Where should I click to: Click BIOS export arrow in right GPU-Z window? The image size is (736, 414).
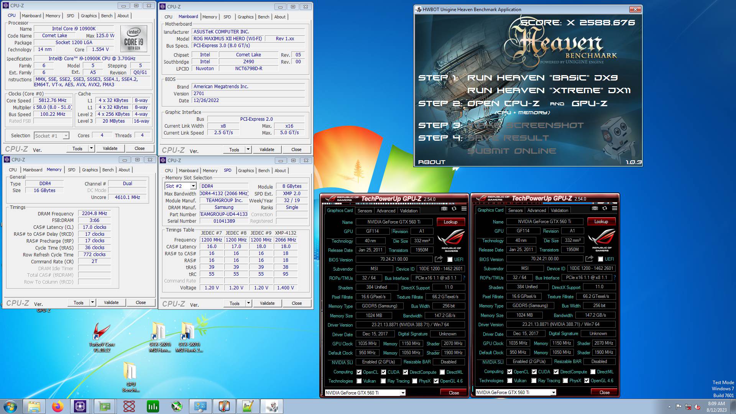click(589, 259)
